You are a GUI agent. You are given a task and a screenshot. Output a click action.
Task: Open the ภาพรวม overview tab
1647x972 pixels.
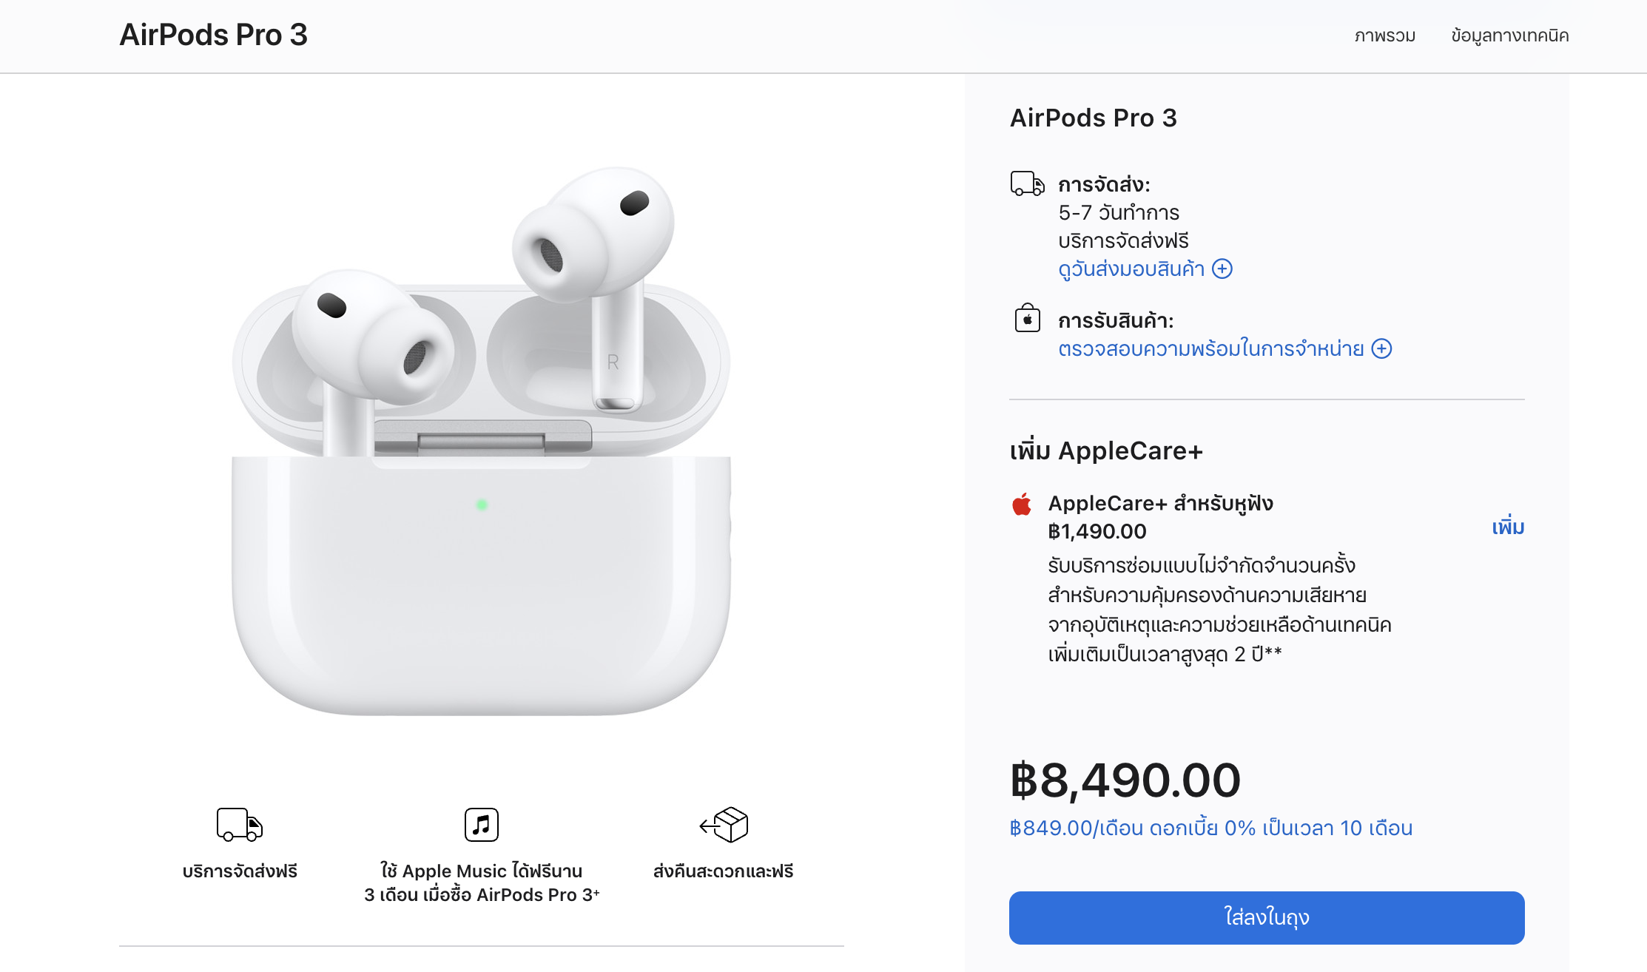pyautogui.click(x=1384, y=36)
